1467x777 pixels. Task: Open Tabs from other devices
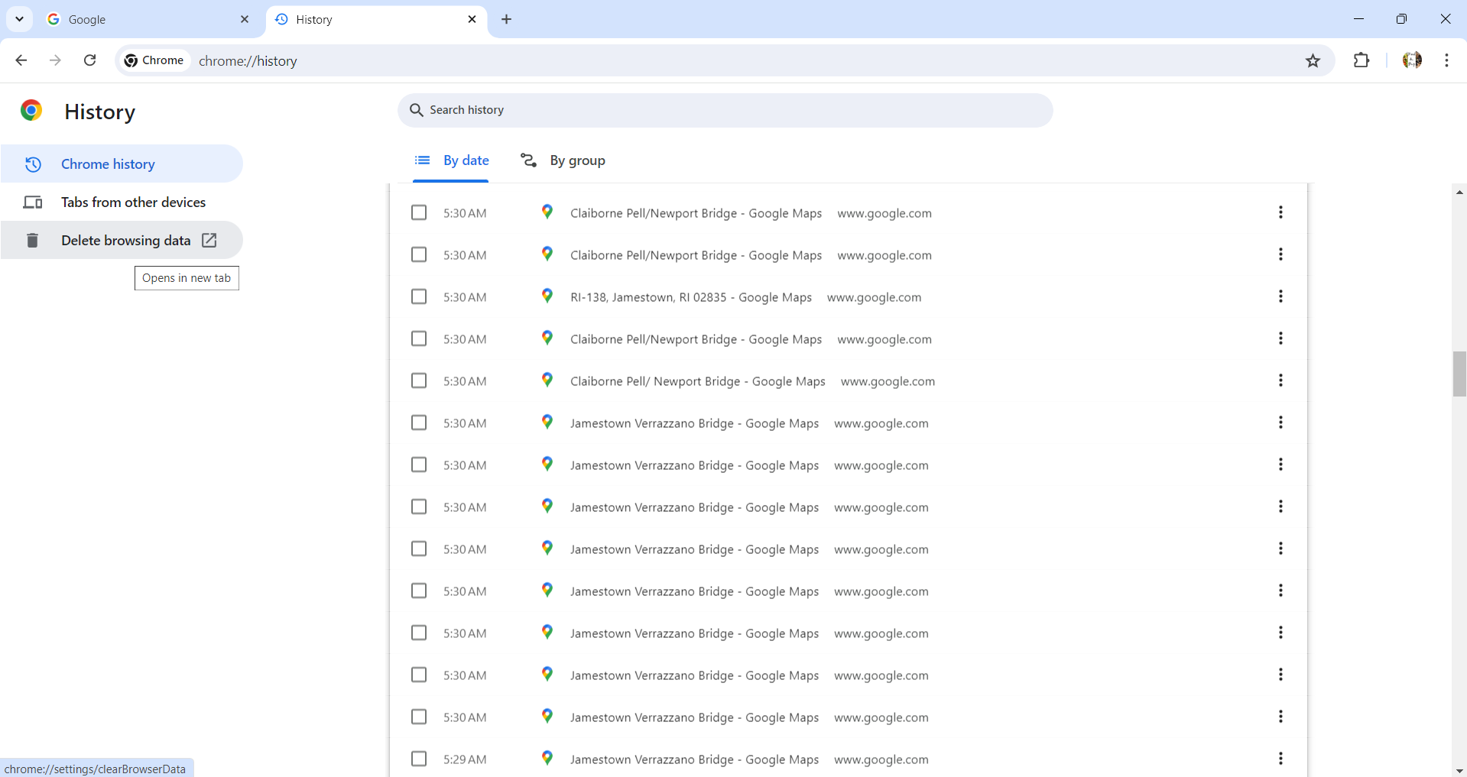point(122,202)
